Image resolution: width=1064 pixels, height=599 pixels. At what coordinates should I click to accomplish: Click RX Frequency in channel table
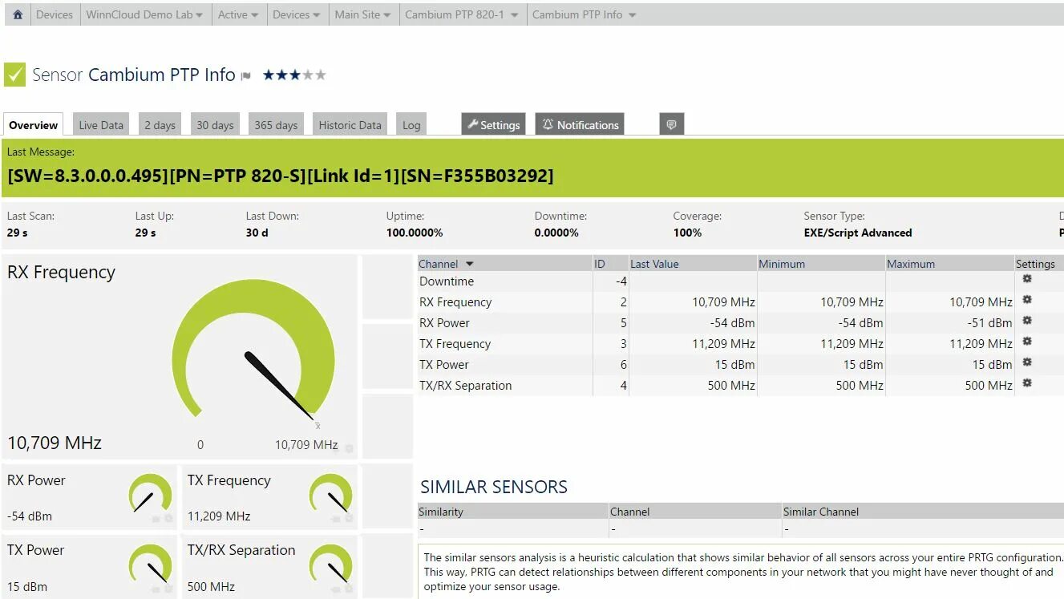pyautogui.click(x=455, y=302)
